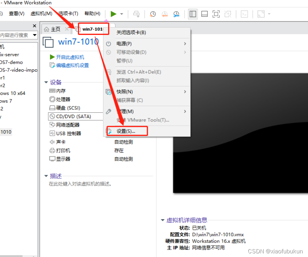Viewport: 308px width, 257px height.
Task: Expand 电源(P) submenu in context menu
Action: (x=147, y=44)
